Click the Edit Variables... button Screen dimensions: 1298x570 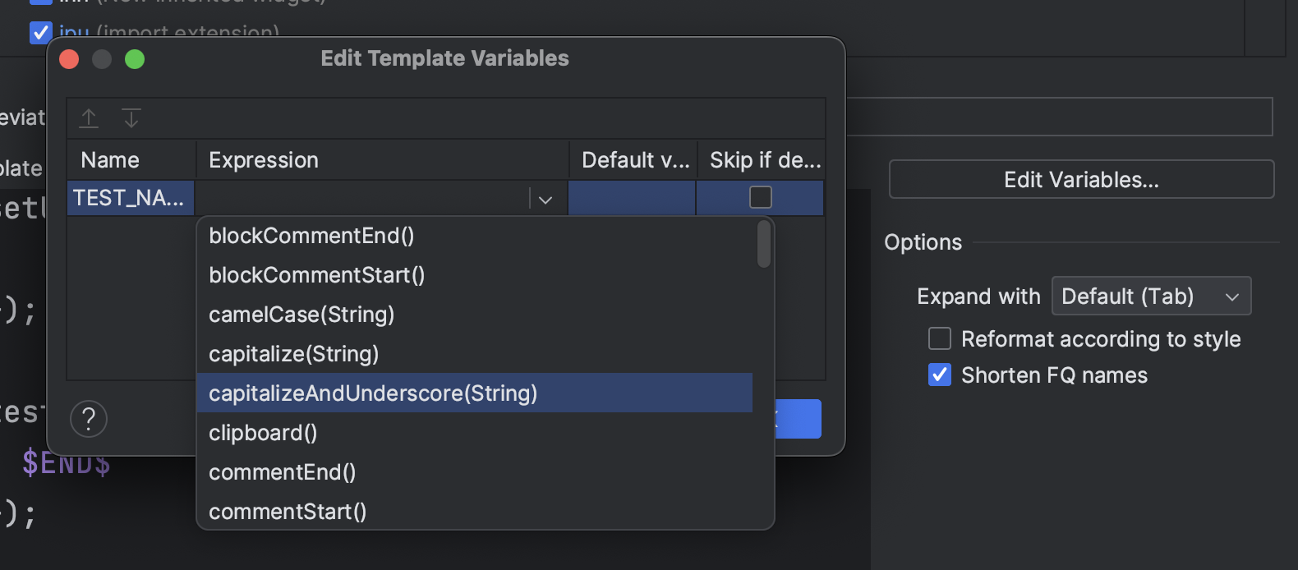pos(1081,179)
